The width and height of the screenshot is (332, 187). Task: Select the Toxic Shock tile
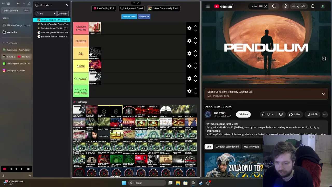95,66
